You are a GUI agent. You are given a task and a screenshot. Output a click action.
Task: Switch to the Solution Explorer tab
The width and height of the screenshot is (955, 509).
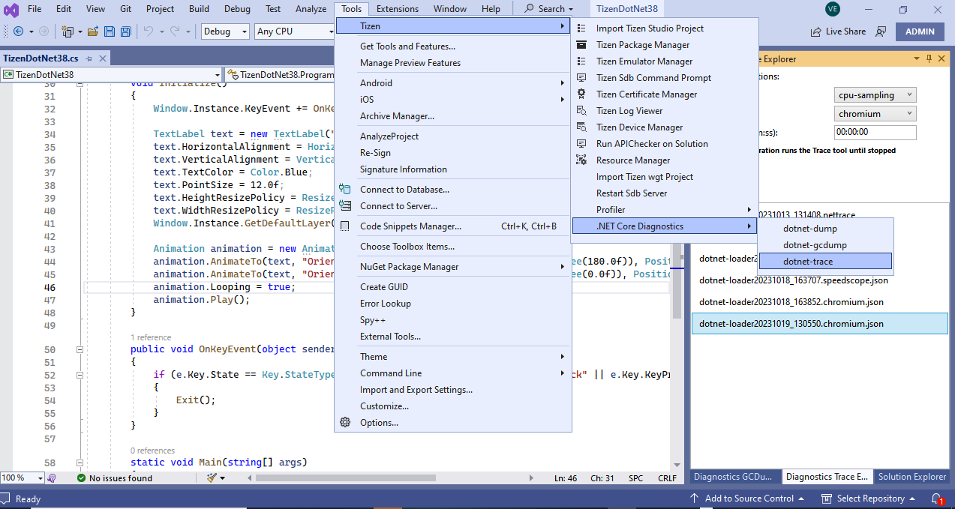pyautogui.click(x=912, y=476)
